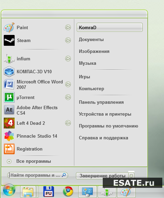The width and height of the screenshot is (164, 198).
Task: Click the Windows Start orb
Action: [9, 190]
